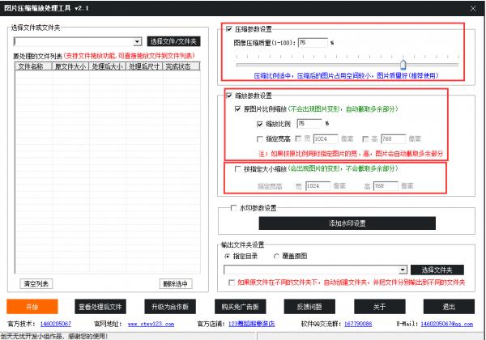Toggle the 缩放参数设置 checkbox

tap(229, 96)
